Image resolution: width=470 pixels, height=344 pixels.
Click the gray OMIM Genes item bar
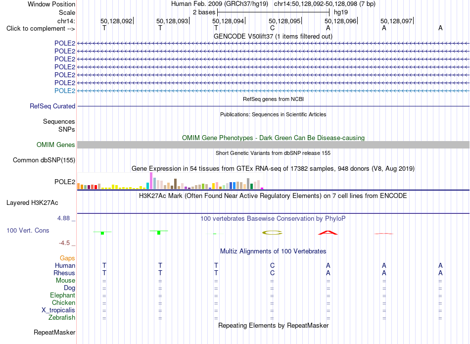273,145
